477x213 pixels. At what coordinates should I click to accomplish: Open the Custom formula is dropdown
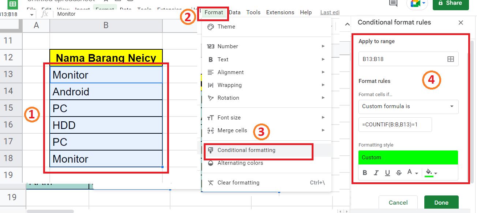tap(408, 106)
